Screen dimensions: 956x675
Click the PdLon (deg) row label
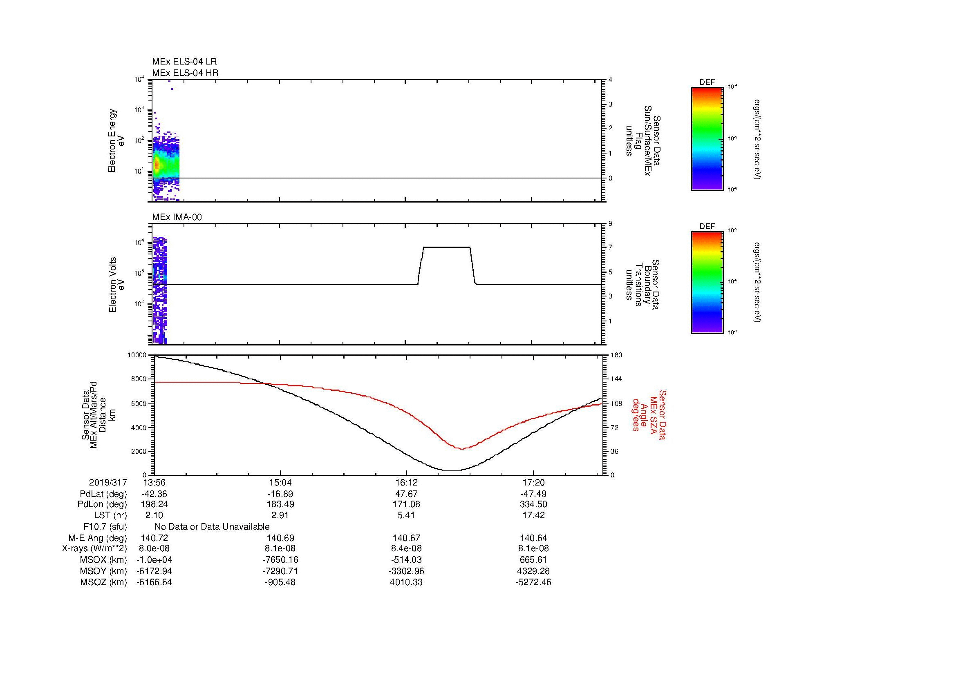pyautogui.click(x=102, y=504)
